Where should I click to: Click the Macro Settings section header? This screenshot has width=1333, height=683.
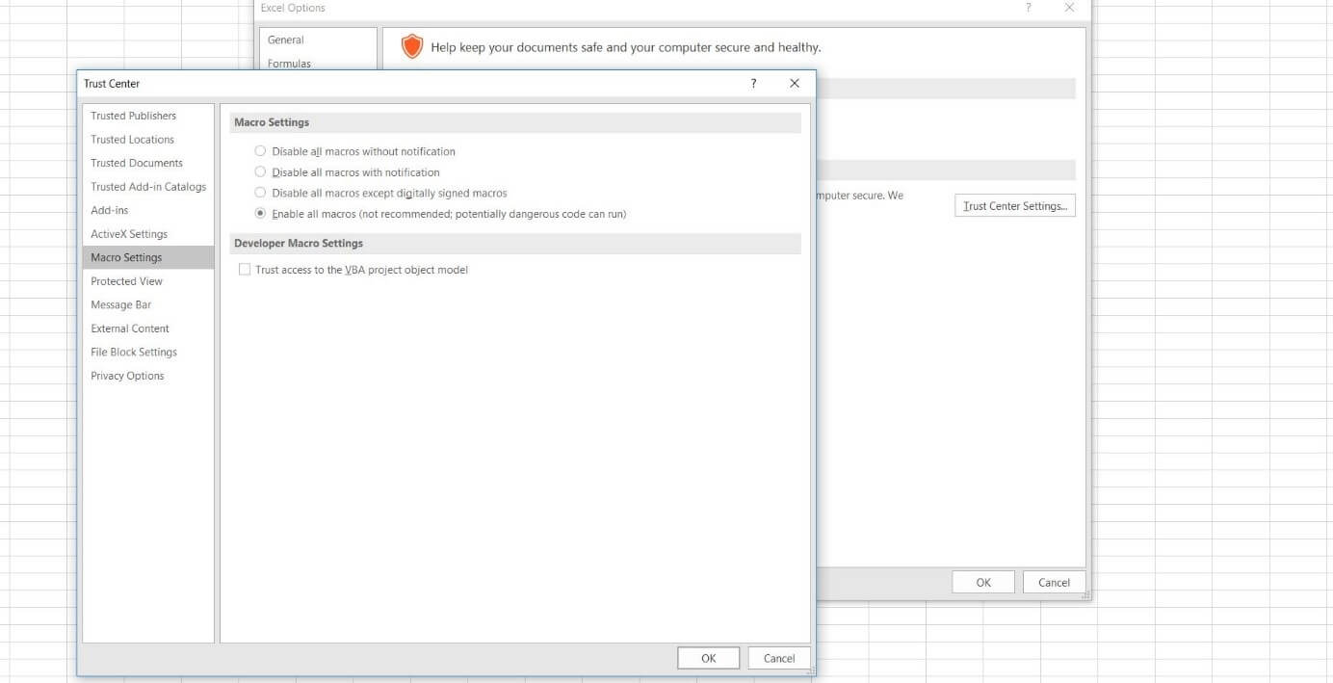[x=515, y=122]
